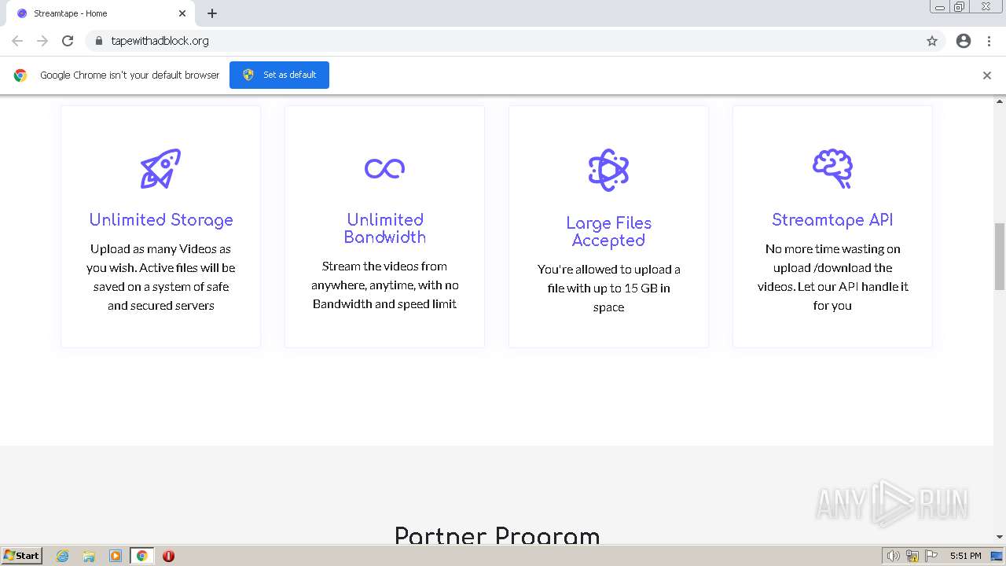
Task: Go back using the browser back arrow
Action: pyautogui.click(x=17, y=41)
